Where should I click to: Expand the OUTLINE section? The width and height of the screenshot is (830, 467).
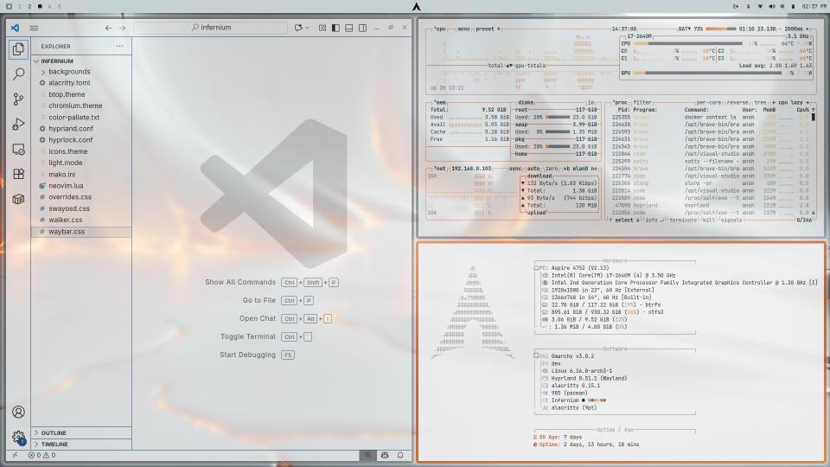54,432
